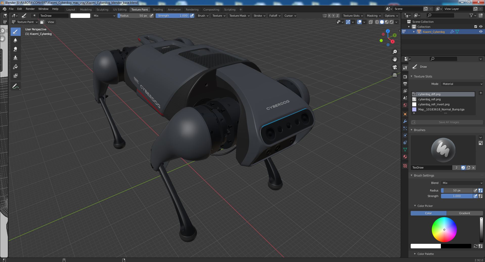Expand Xiaomi_Cyberdog in the outliner
This screenshot has height=262, width=485.
(x=414, y=32)
